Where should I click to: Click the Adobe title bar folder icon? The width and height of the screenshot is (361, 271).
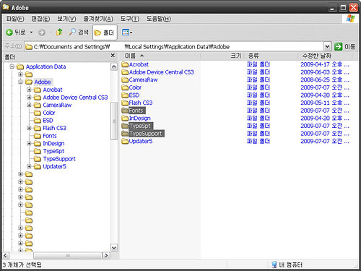pos(6,7)
